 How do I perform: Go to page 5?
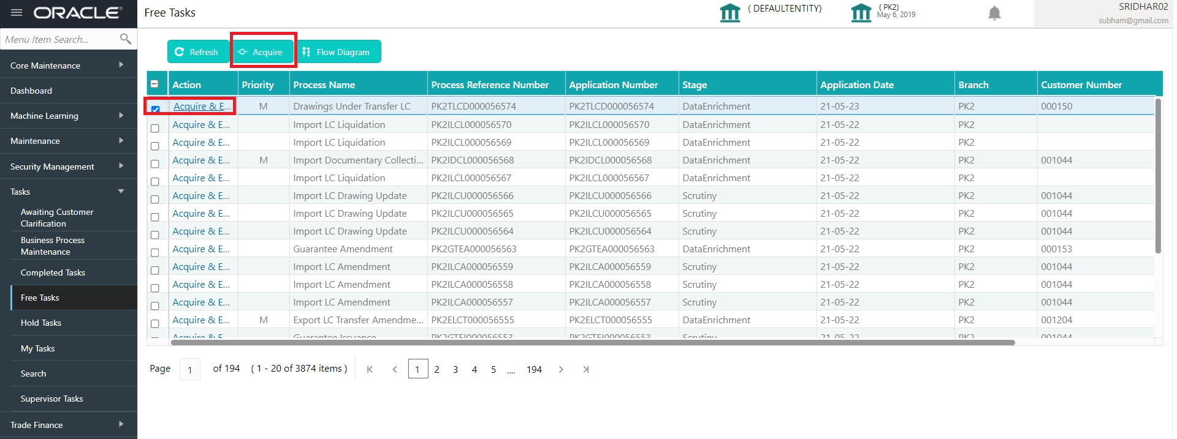point(493,369)
